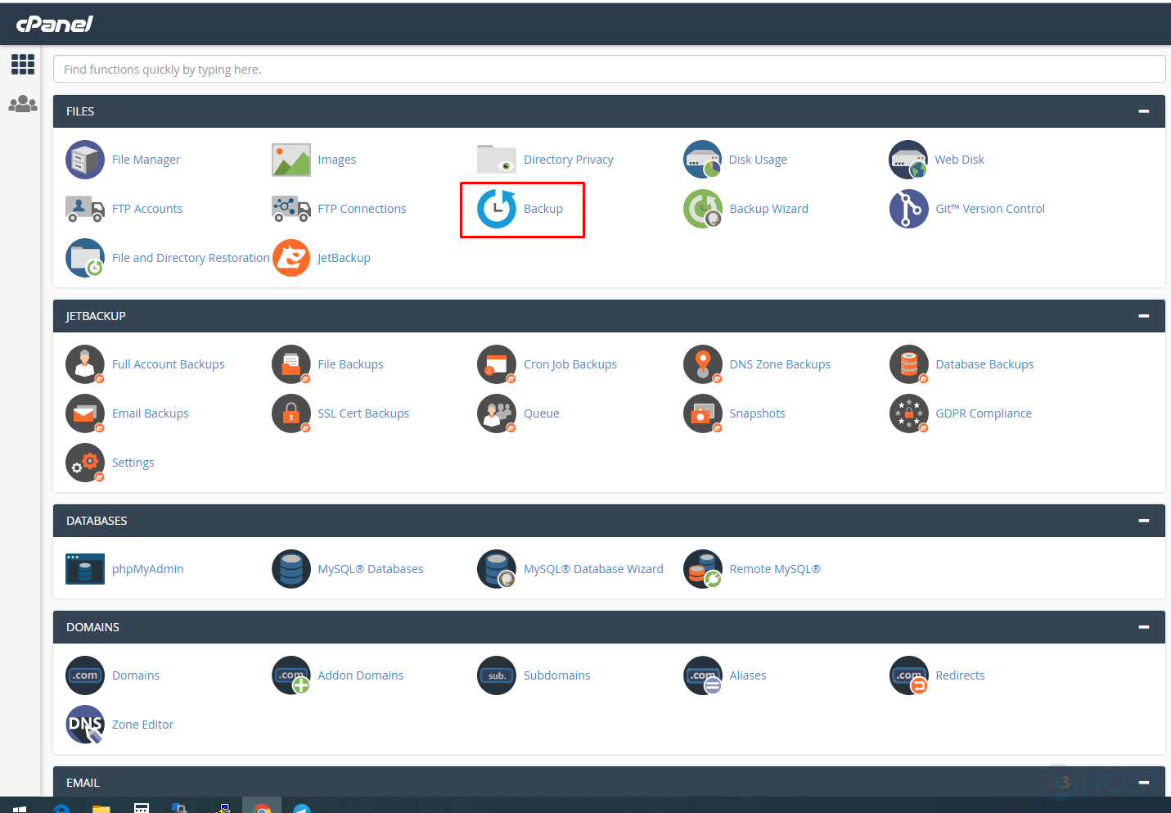
Task: Open the Aliases icon
Action: (703, 675)
